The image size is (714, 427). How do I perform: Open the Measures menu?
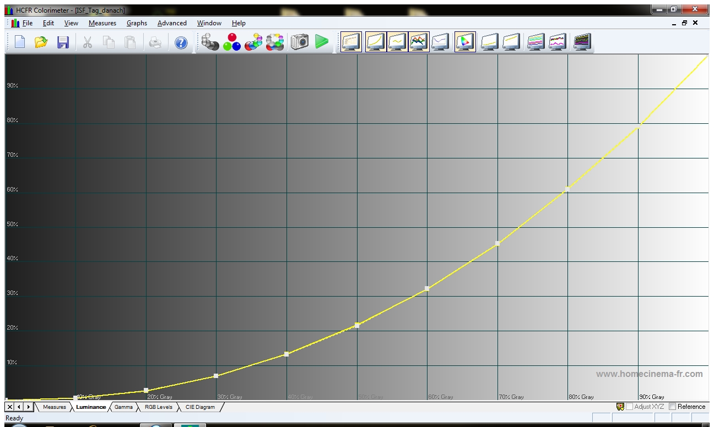[x=102, y=23]
